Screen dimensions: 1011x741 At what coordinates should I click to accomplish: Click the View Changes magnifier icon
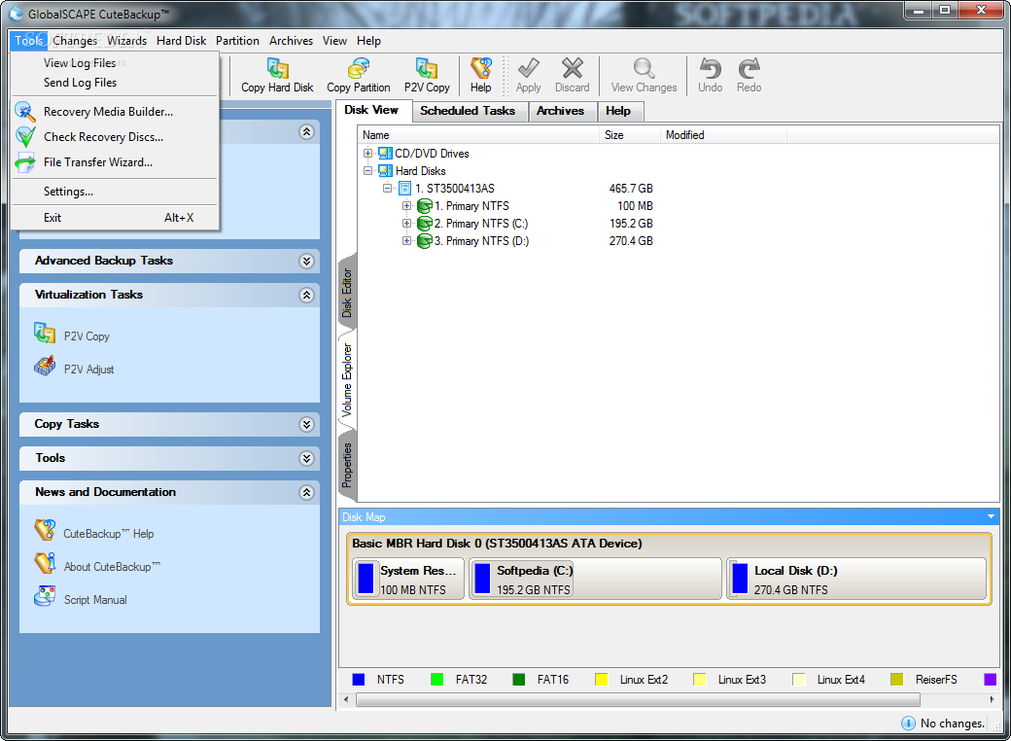click(644, 68)
